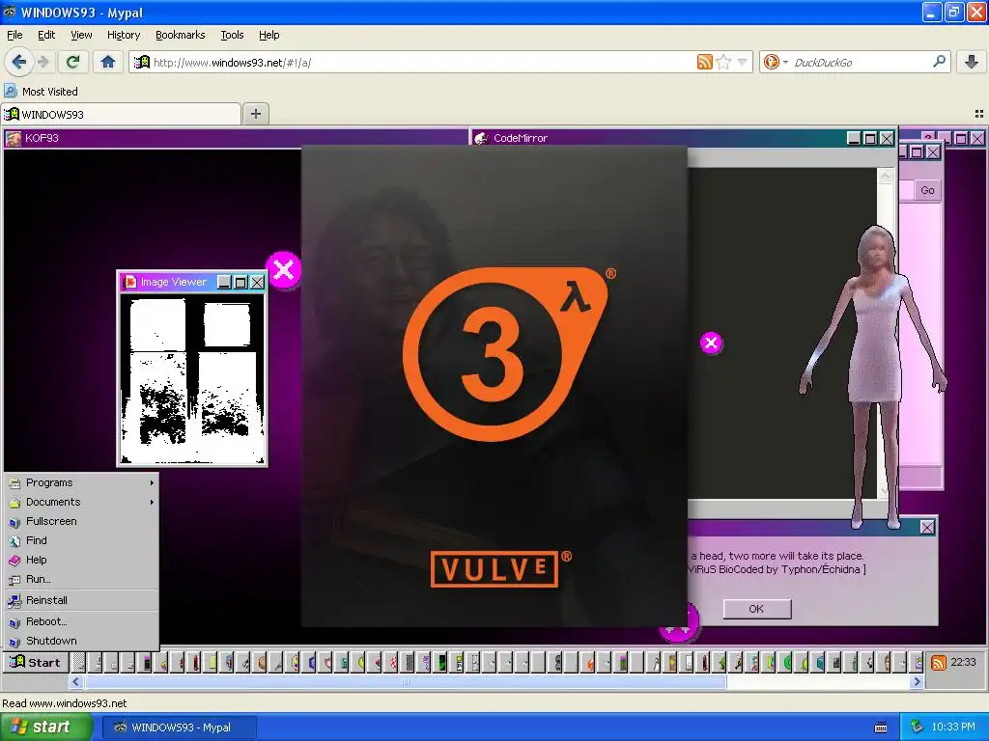Minimize the Image Viewer window

224,283
